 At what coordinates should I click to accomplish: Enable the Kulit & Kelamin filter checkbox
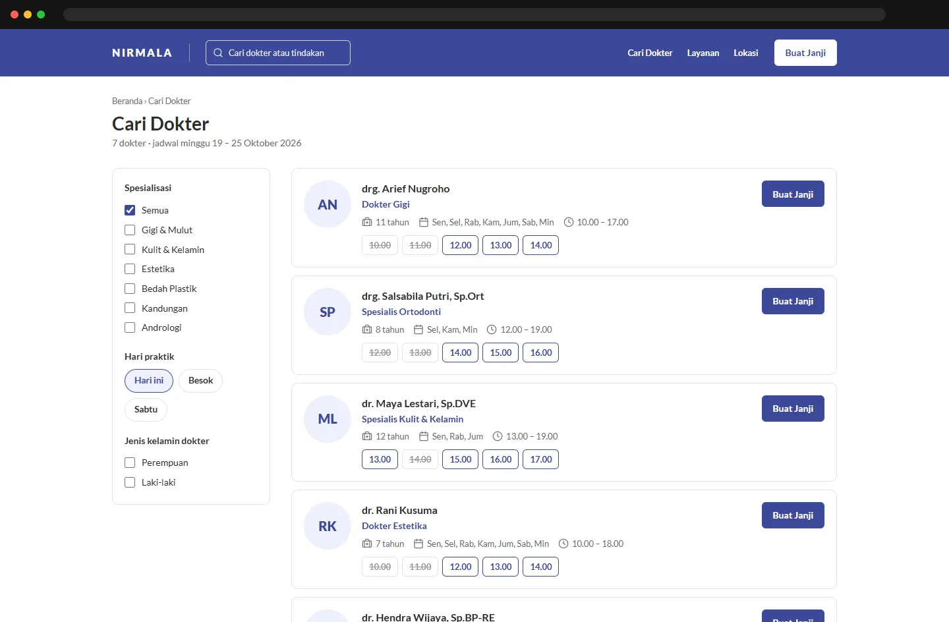click(x=130, y=250)
